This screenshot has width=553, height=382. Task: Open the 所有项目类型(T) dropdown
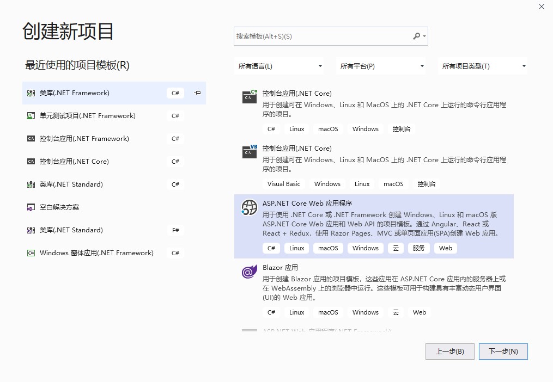(483, 66)
